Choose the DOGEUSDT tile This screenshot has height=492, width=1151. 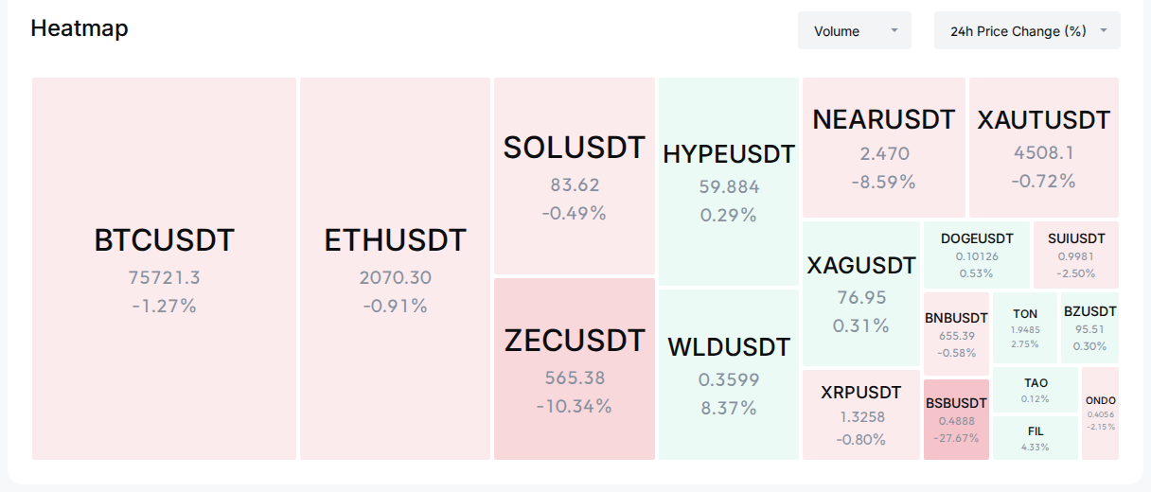pyautogui.click(x=977, y=255)
